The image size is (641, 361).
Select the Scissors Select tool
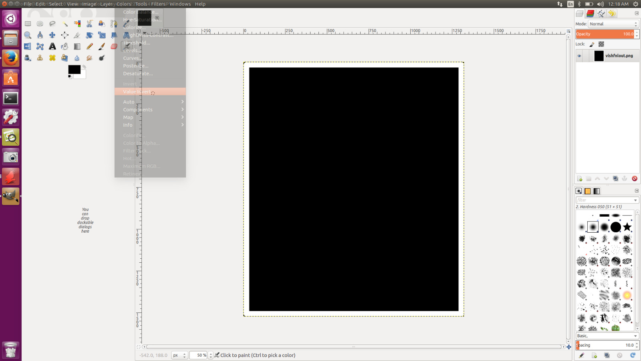point(90,24)
